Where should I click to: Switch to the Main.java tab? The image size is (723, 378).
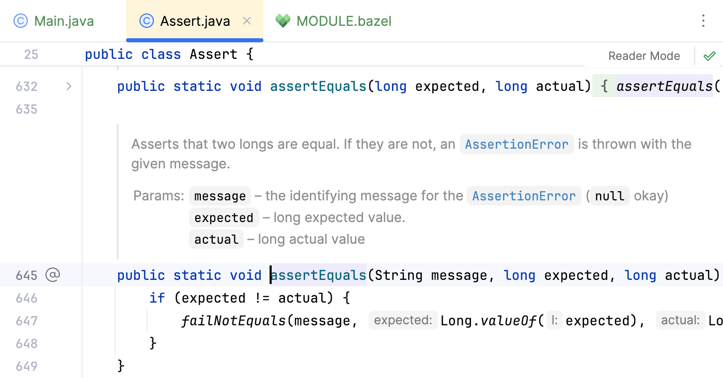(63, 21)
